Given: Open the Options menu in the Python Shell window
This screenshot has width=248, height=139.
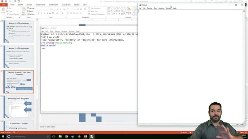Looking at the screenshot, I should pos(64,31).
